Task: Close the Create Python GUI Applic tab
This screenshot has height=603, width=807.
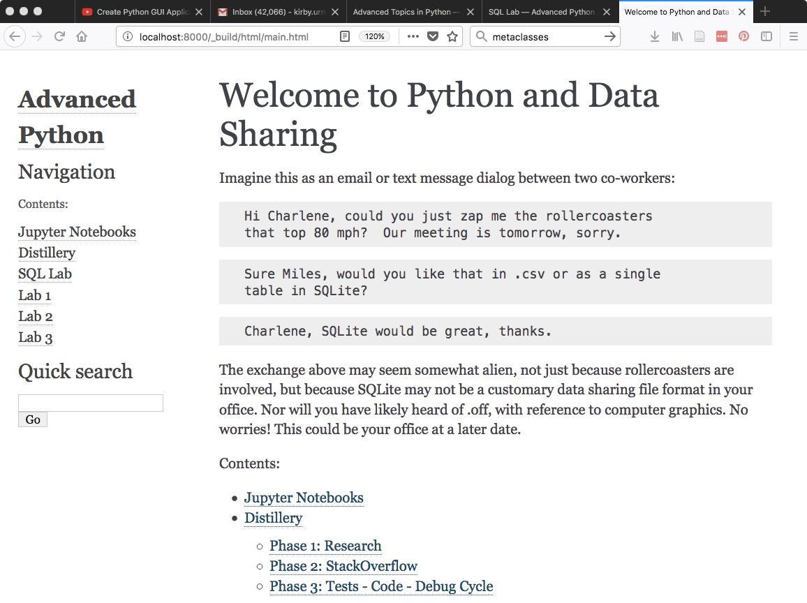Action: [x=199, y=12]
